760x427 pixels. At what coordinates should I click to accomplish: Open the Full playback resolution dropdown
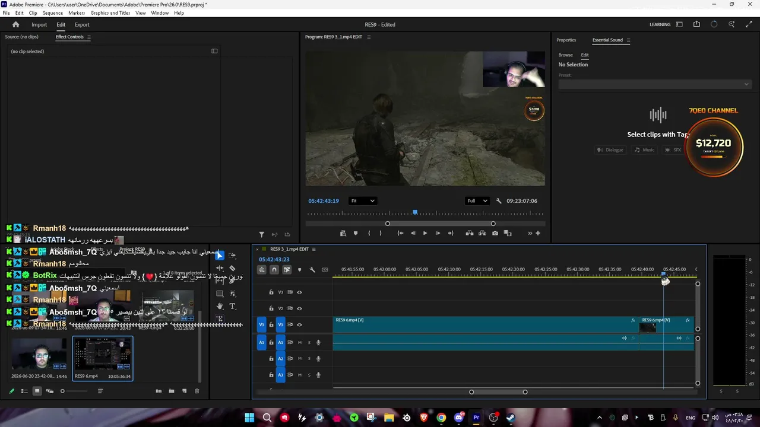(477, 201)
